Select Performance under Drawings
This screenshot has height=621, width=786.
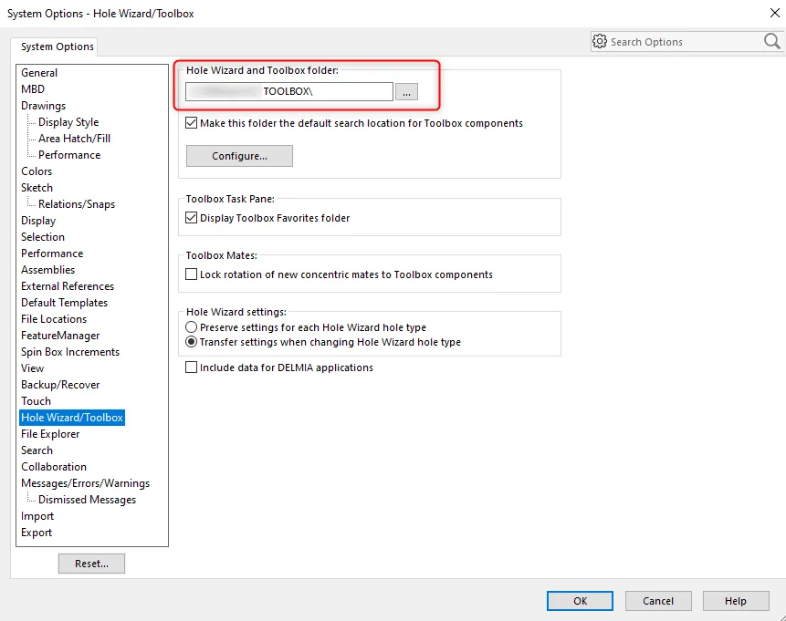[69, 155]
